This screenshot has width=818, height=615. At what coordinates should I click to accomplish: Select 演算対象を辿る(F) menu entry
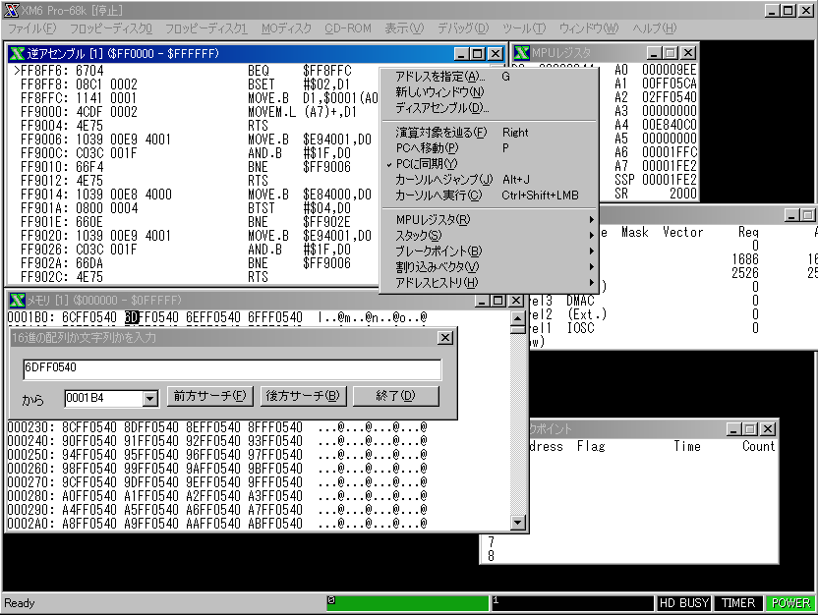click(x=489, y=133)
